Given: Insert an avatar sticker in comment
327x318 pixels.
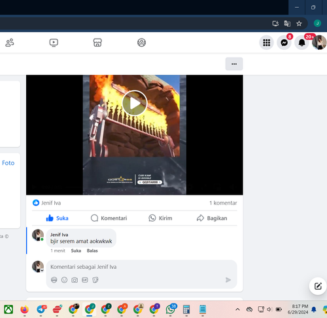Looking at the screenshot, I should click(x=54, y=280).
